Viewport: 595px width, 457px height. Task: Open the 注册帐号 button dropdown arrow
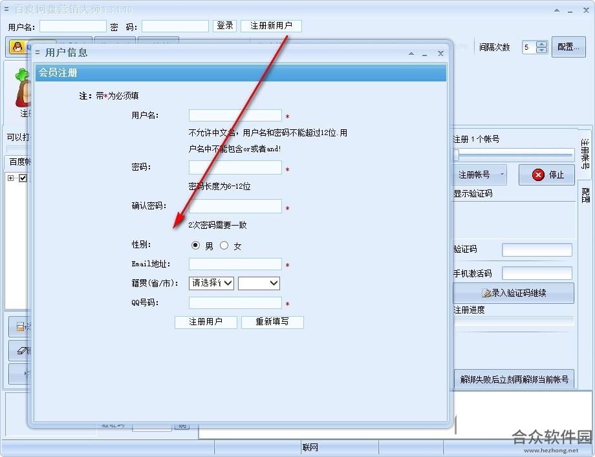point(502,175)
